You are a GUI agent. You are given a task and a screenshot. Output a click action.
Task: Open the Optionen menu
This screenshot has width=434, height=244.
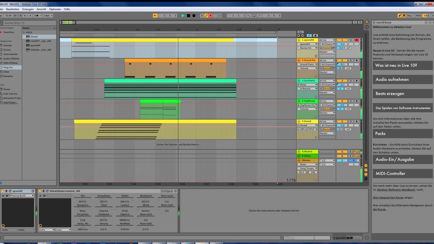pos(55,9)
